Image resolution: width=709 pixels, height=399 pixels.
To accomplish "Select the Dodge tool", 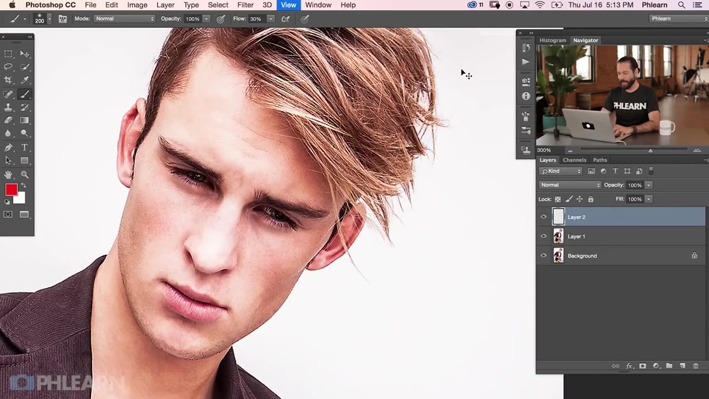I will 25,133.
